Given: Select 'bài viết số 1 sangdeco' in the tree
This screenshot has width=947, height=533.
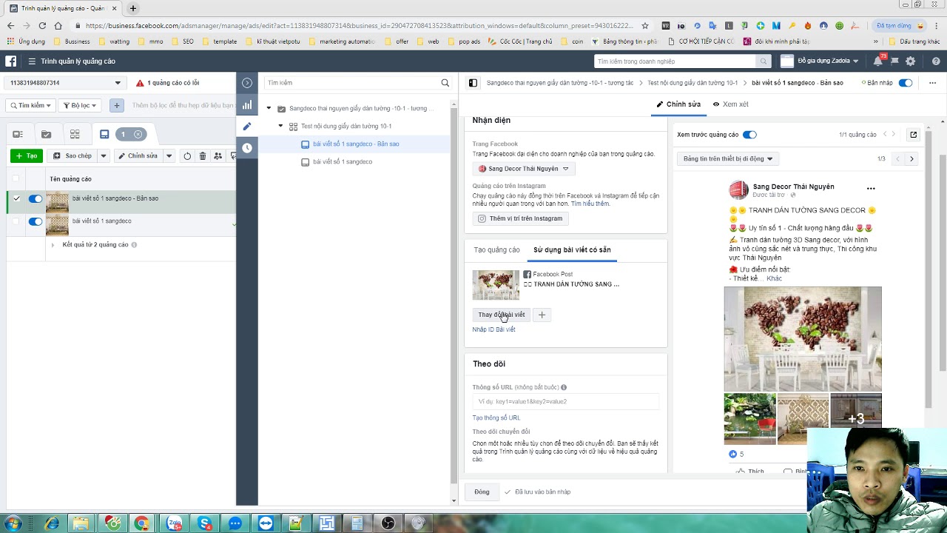Looking at the screenshot, I should point(343,161).
